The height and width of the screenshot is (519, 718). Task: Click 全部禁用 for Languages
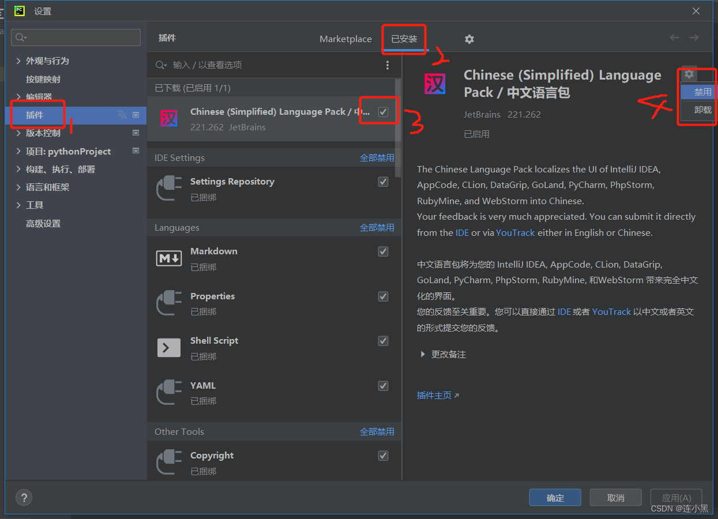click(x=377, y=227)
